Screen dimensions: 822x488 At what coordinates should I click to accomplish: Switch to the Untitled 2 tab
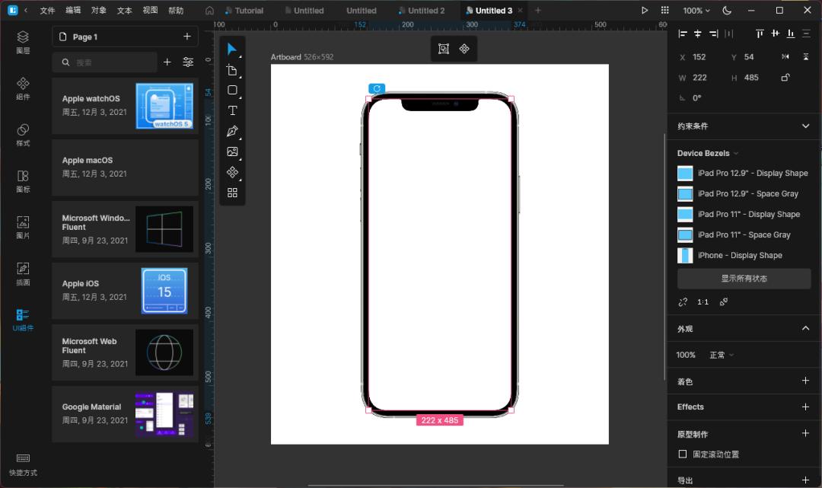point(422,10)
